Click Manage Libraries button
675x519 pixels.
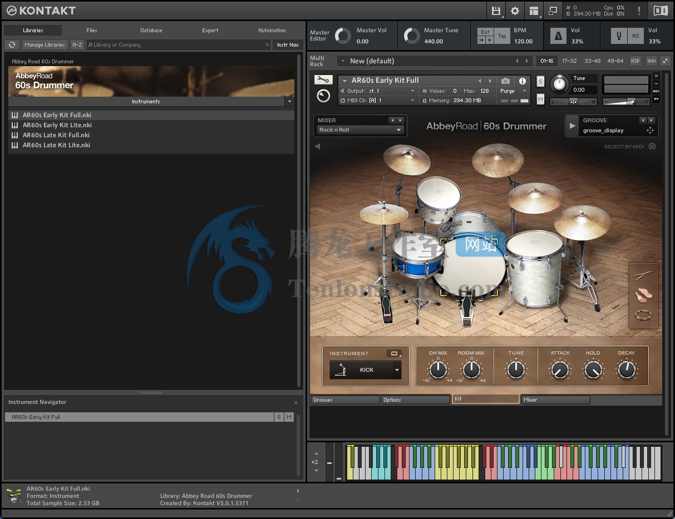coord(45,44)
